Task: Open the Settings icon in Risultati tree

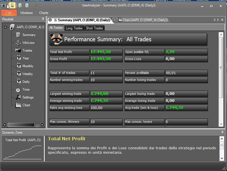Action: [x=18, y=98]
